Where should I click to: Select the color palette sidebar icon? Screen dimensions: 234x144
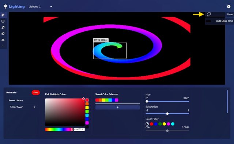pyautogui.click(x=3, y=15)
